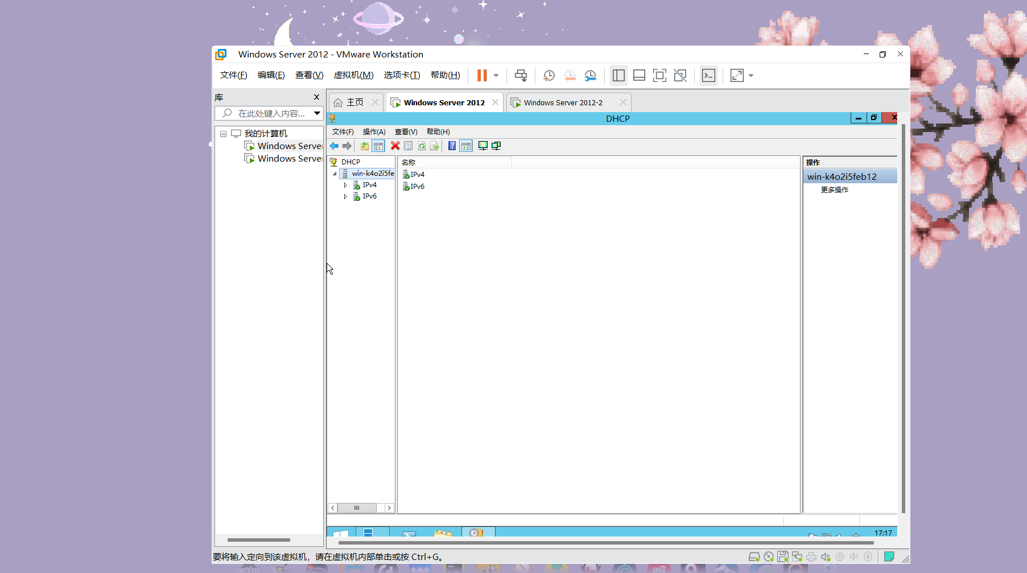Viewport: 1027px width, 573px height.
Task: Click the DHCP up-one-level folder icon
Action: click(365, 146)
